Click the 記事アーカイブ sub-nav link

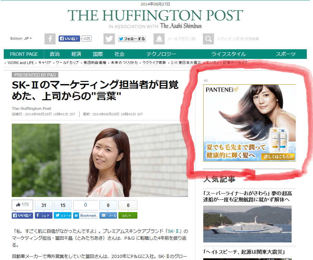[235, 63]
